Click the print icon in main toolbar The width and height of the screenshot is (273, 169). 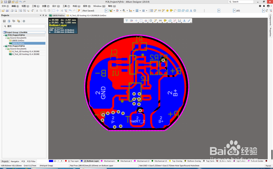pos(12,11)
